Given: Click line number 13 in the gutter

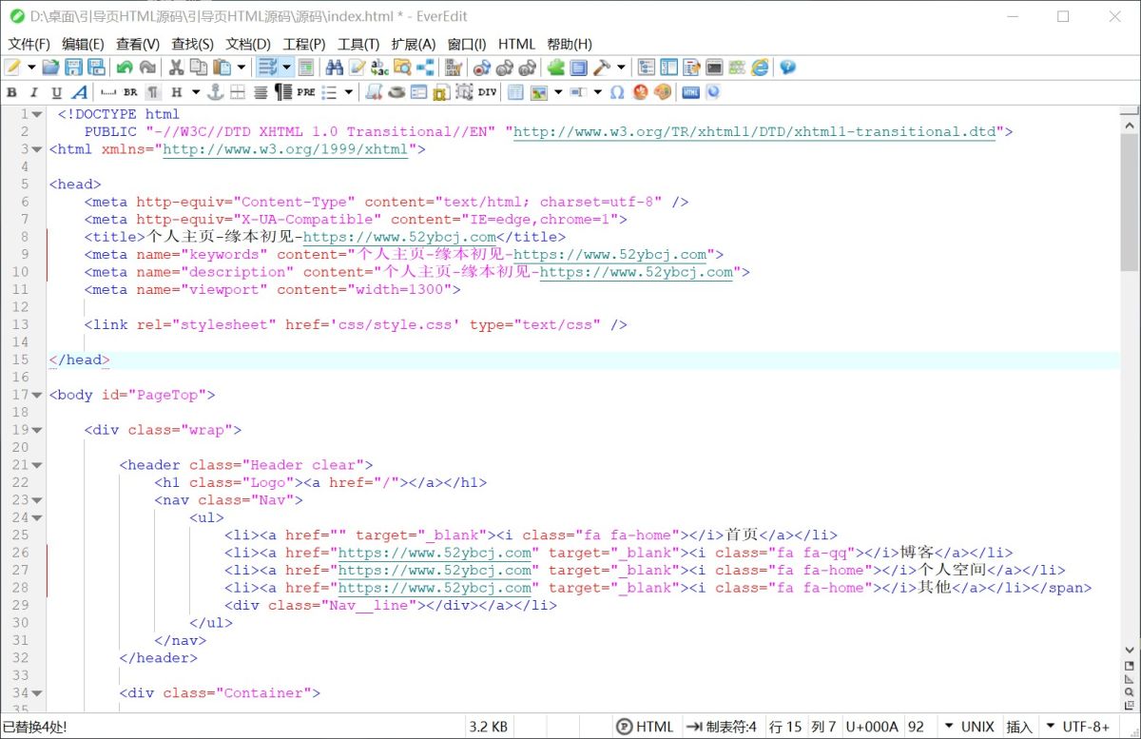Looking at the screenshot, I should pos(21,324).
